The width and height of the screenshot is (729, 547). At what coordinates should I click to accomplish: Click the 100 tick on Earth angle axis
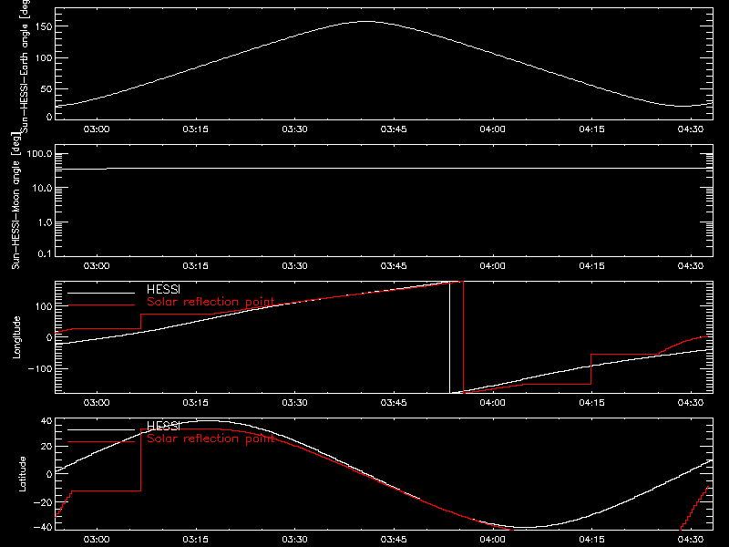coord(44,57)
